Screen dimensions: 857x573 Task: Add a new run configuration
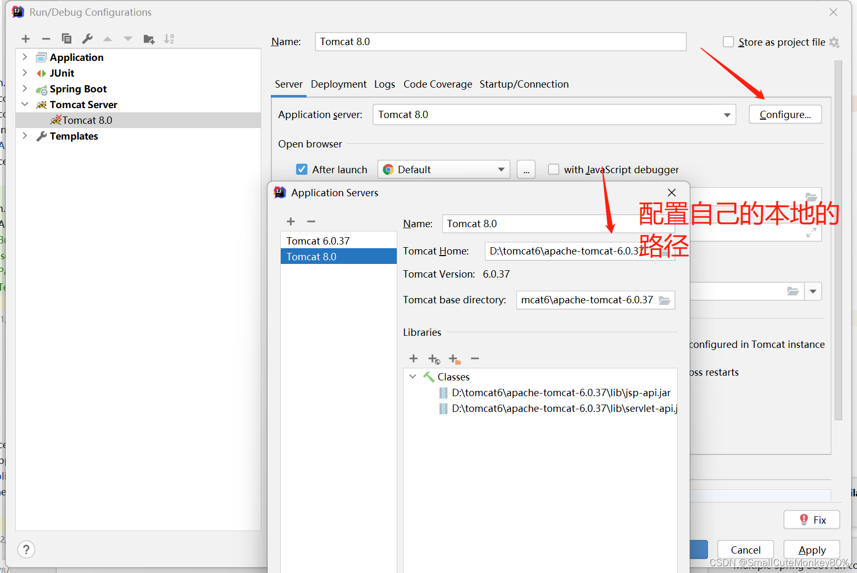26,39
